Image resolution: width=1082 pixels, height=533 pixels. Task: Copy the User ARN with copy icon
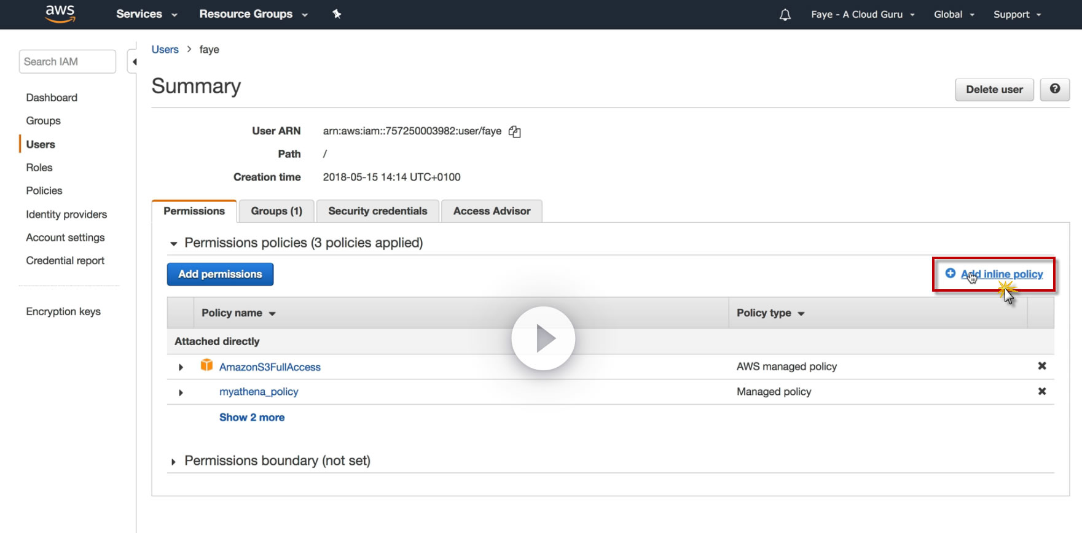tap(515, 131)
